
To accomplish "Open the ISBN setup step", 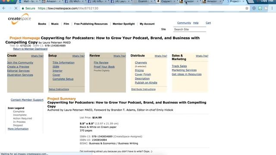I will tap(56, 67).
